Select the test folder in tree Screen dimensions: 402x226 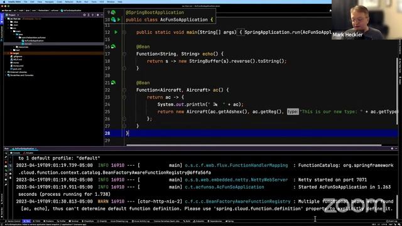[16, 50]
